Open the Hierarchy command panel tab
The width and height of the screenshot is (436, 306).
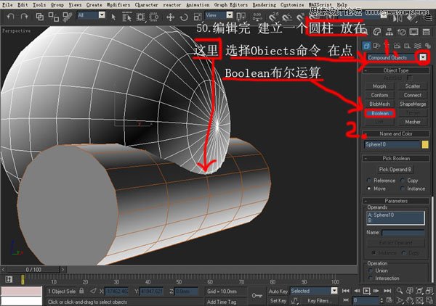[389, 32]
